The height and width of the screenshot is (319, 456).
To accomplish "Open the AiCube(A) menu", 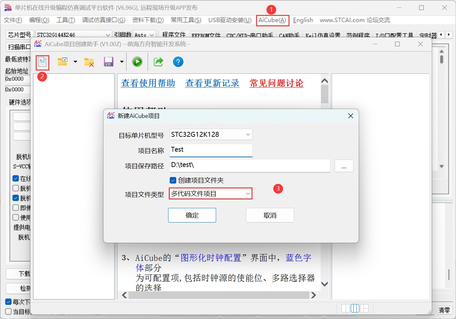I will pyautogui.click(x=272, y=20).
